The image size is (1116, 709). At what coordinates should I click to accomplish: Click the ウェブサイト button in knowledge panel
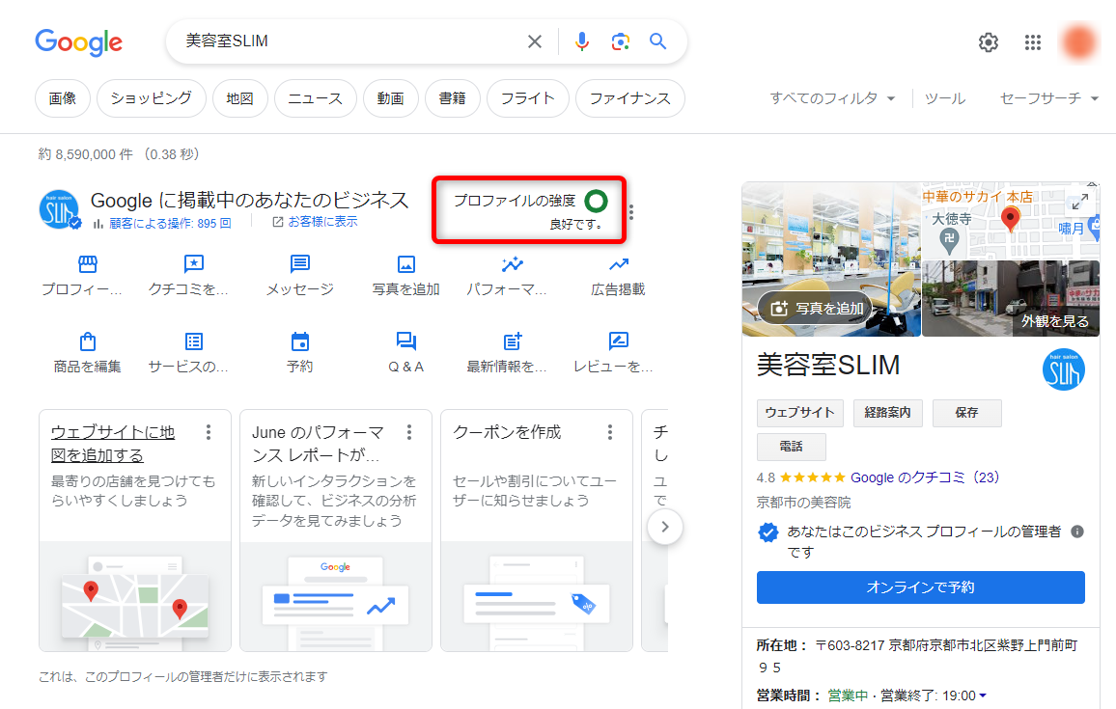click(x=800, y=413)
